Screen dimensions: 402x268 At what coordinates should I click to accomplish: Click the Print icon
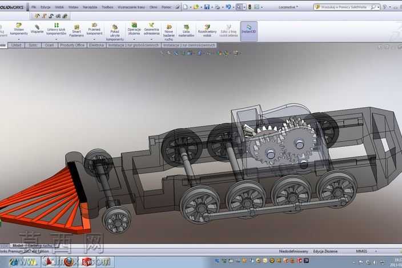[x=218, y=7]
